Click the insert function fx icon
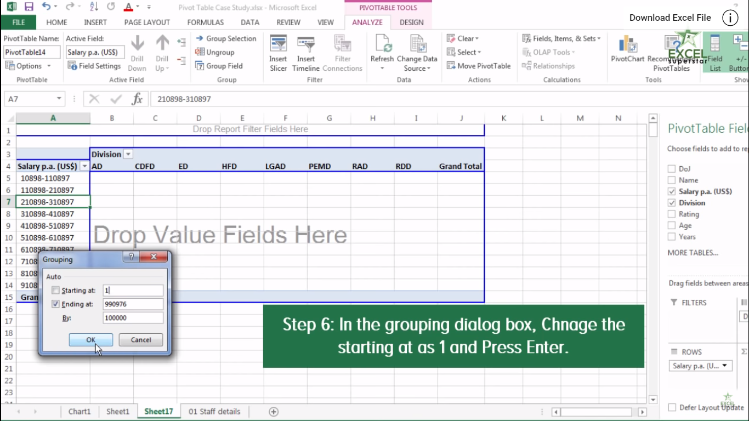 [x=137, y=99]
